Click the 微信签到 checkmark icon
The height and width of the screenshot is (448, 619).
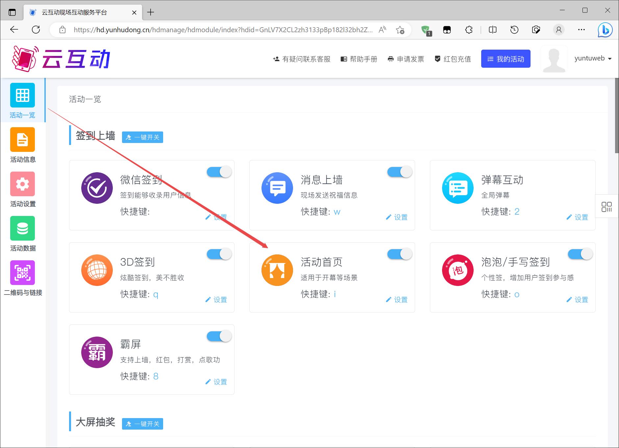tap(97, 188)
